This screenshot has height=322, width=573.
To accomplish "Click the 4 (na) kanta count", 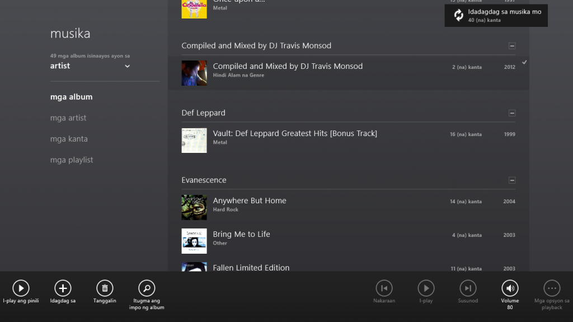I will point(467,235).
